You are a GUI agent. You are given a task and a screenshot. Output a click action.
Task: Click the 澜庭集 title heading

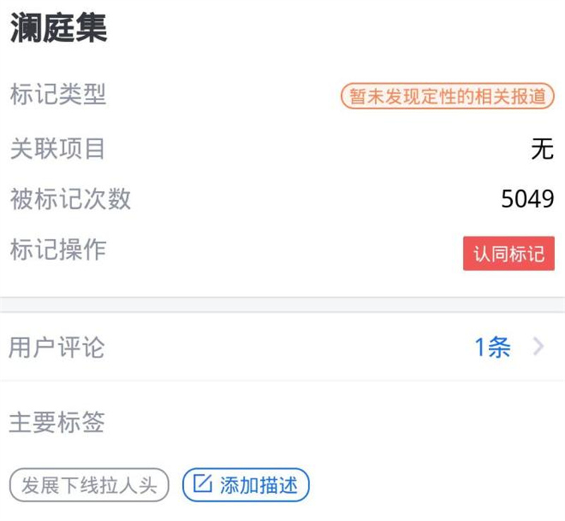click(58, 27)
